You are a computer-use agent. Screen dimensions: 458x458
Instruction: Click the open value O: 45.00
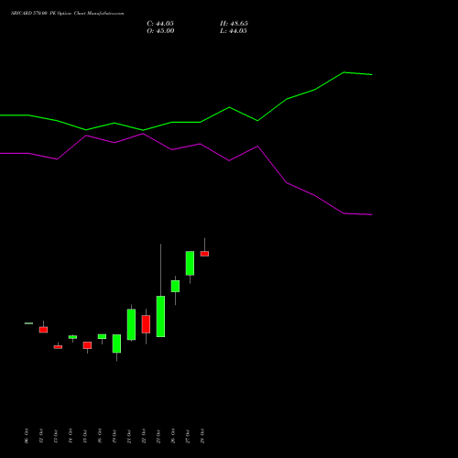pyautogui.click(x=160, y=31)
